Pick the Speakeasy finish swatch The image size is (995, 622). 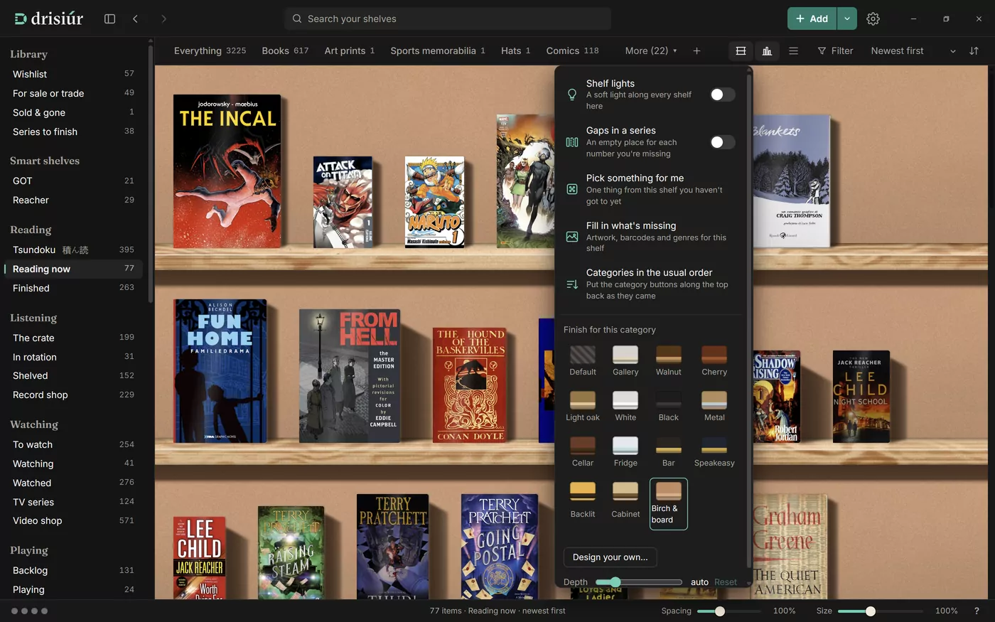click(714, 451)
